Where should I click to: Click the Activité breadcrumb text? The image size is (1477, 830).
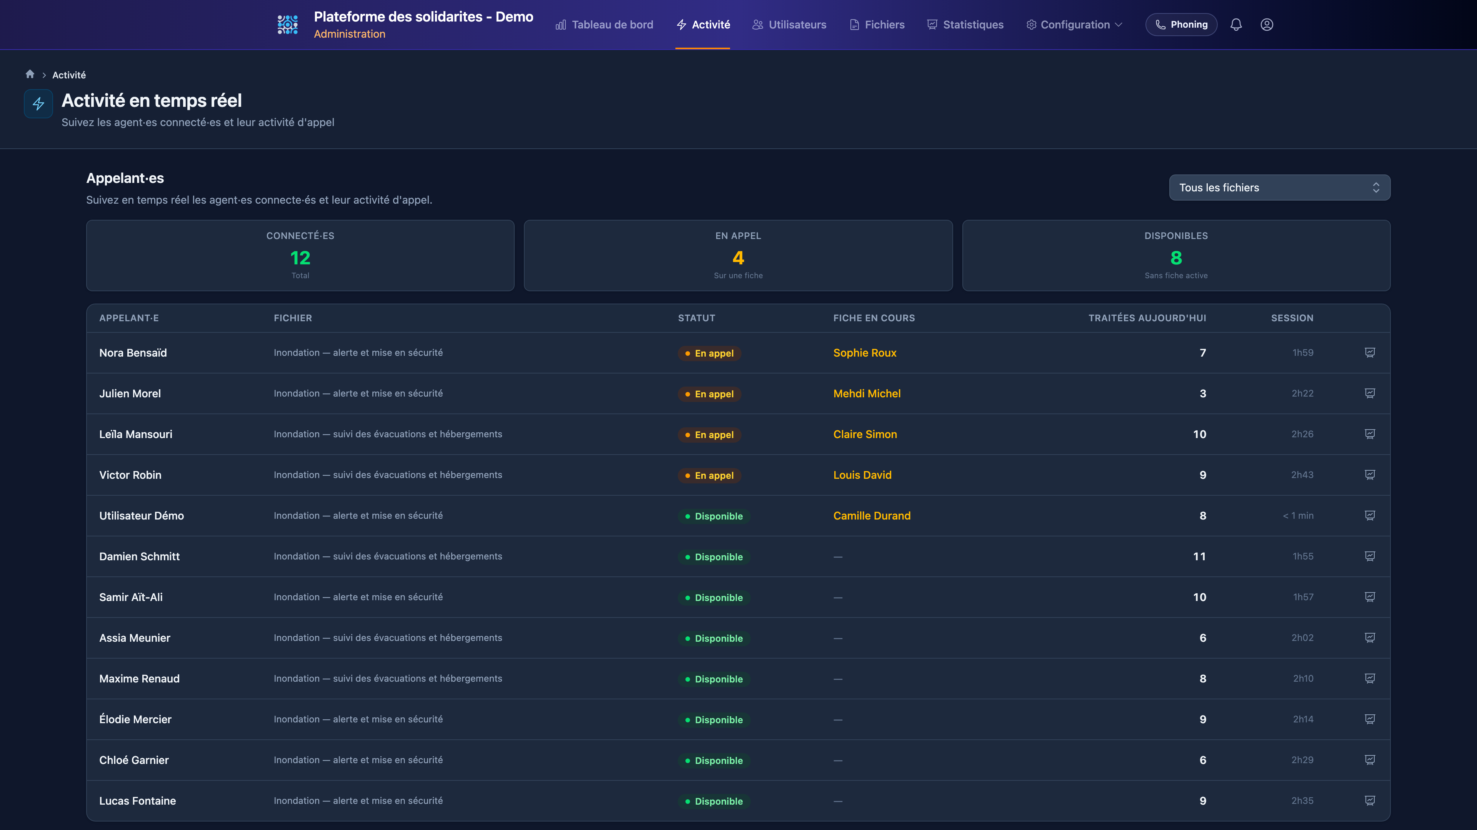pos(69,75)
